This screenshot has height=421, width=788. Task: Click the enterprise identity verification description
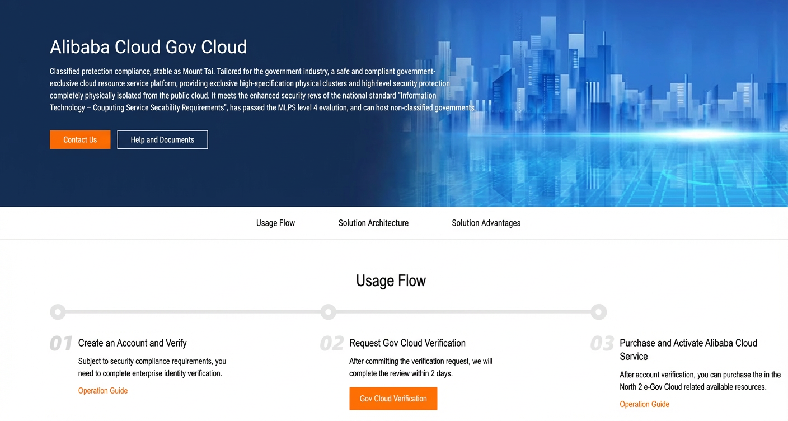tap(152, 367)
